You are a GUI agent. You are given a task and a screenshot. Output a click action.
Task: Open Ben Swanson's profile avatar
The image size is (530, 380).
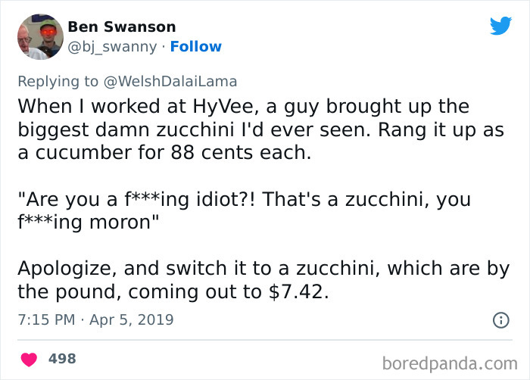point(40,37)
